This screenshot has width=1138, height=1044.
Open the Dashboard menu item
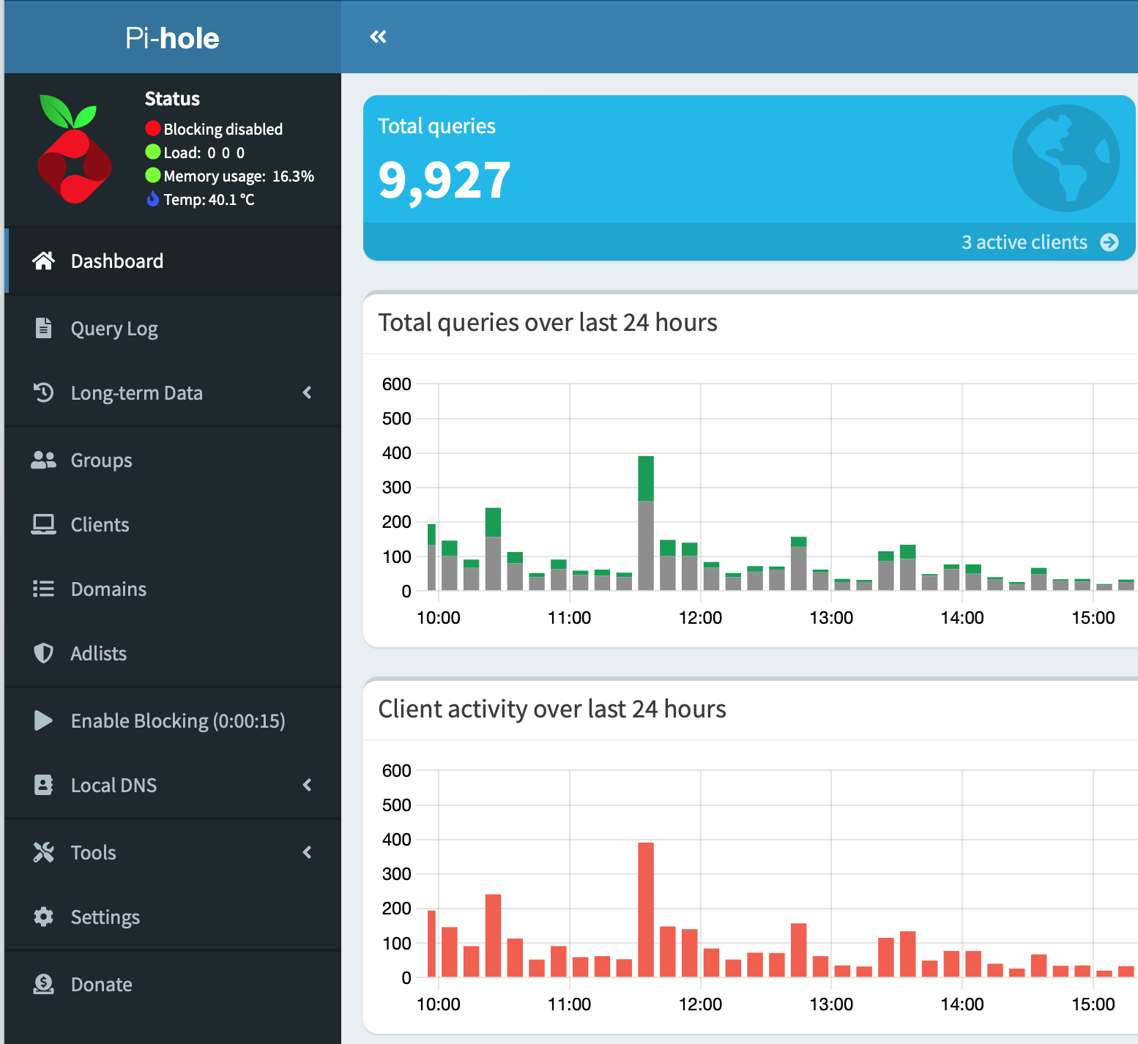coord(117,261)
